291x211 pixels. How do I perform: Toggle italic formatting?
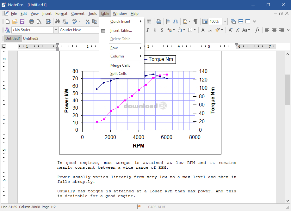tap(148, 30)
